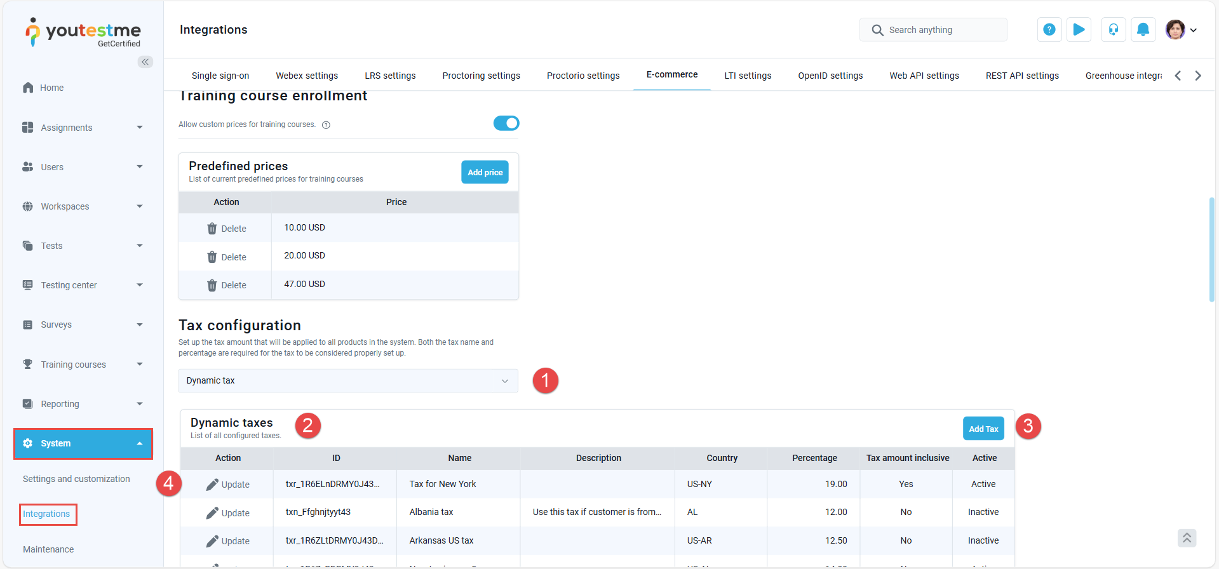
Task: Click the Home sidebar label
Action: 51,88
